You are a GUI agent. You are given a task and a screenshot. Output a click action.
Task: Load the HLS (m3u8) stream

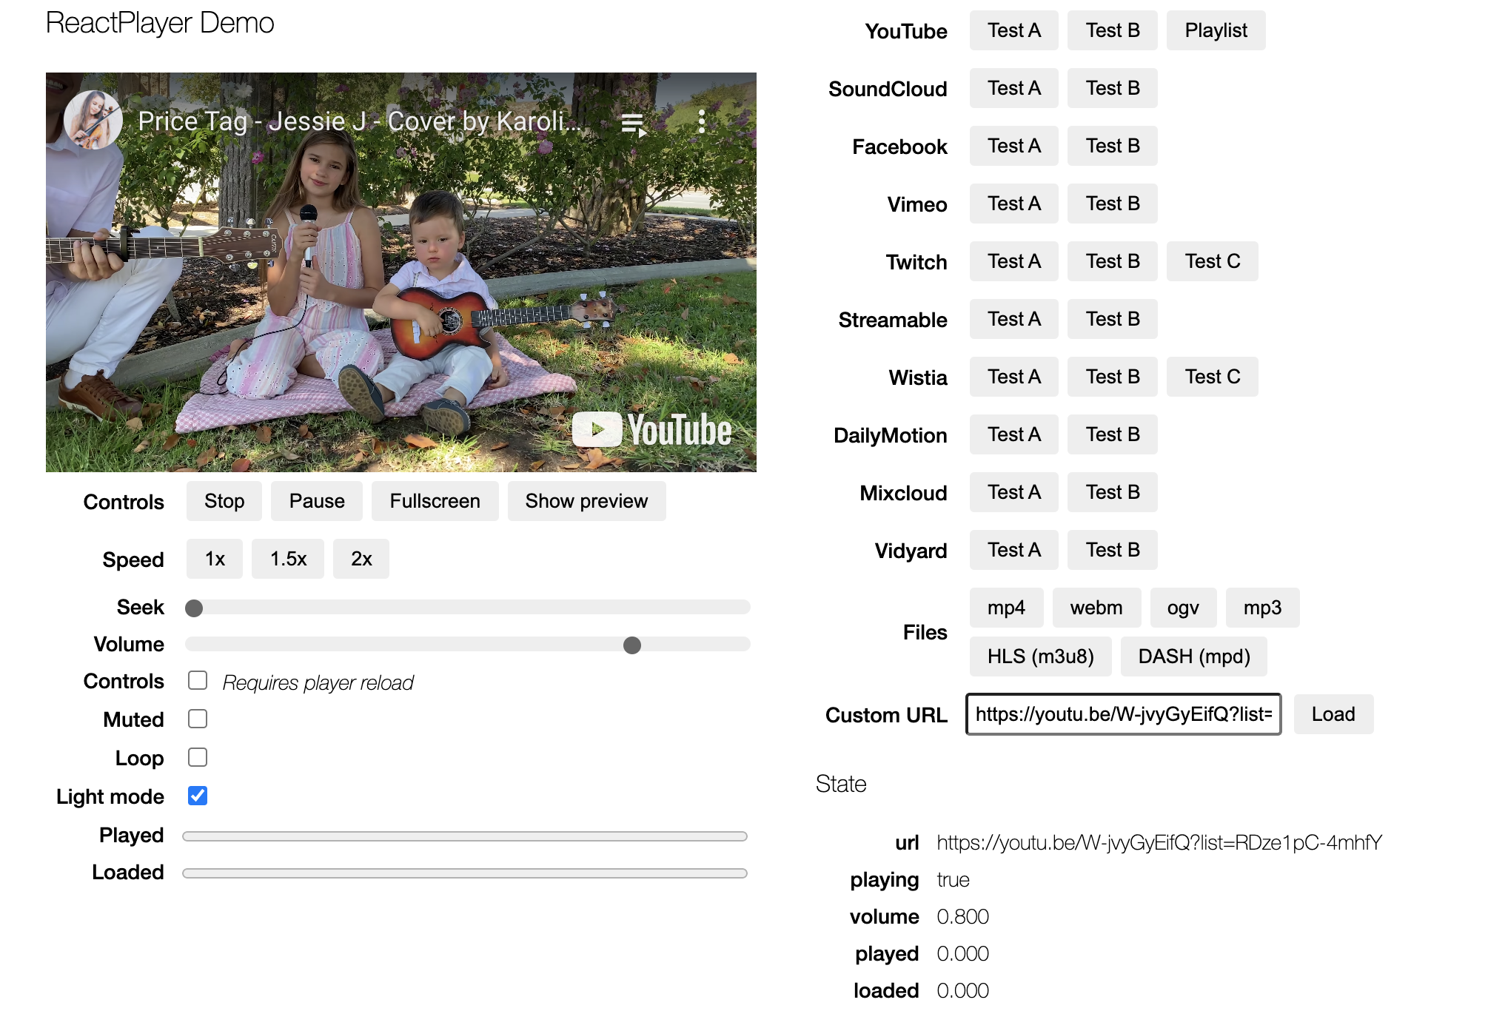(x=1040, y=656)
